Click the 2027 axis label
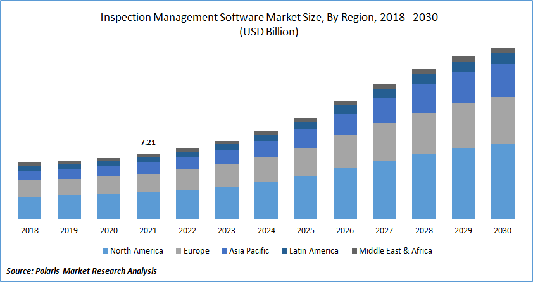This screenshot has width=533, height=282. click(x=384, y=231)
